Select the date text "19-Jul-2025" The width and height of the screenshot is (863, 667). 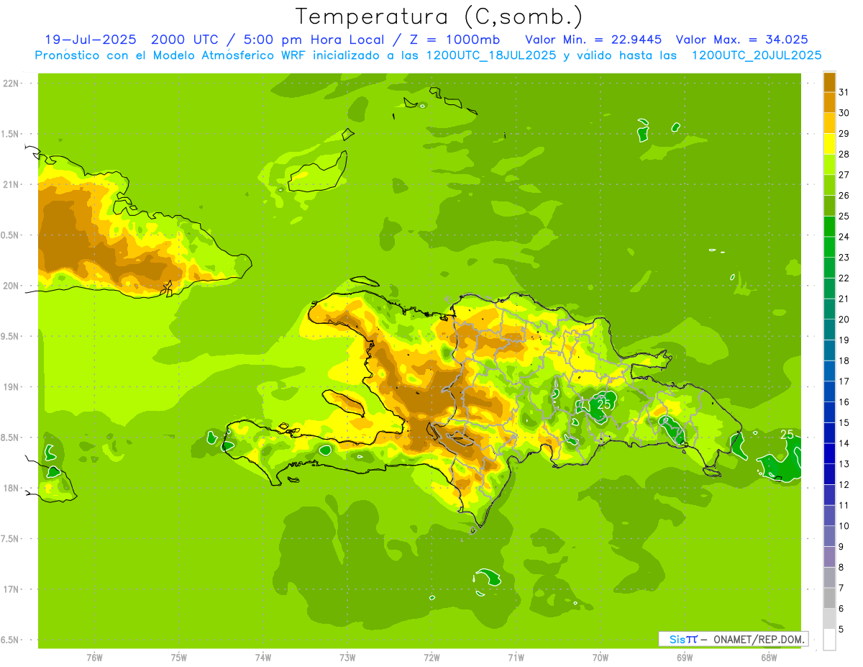tap(91, 40)
